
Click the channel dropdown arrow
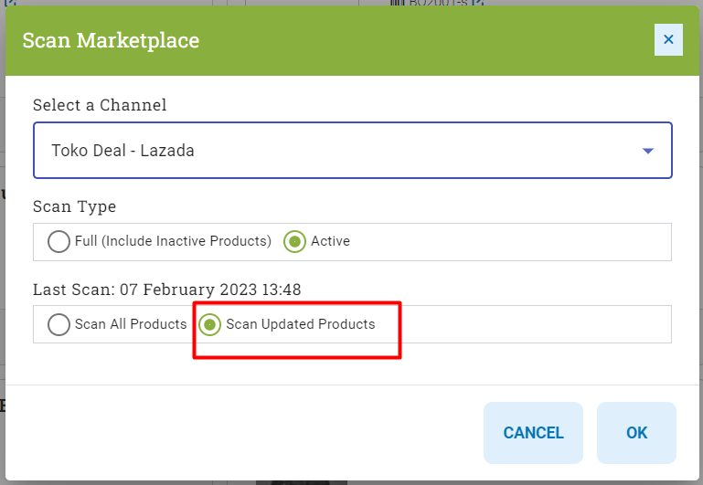click(x=647, y=151)
